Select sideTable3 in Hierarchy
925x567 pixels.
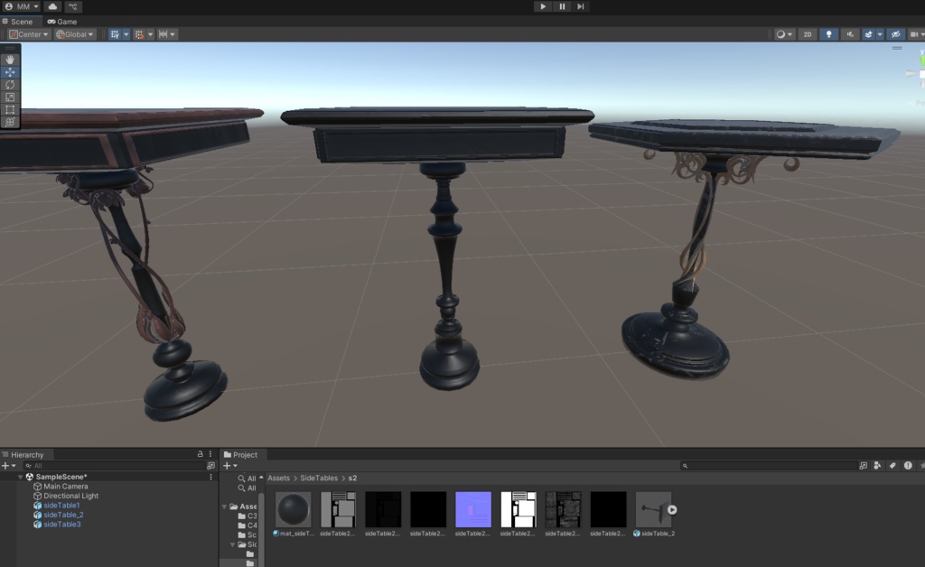click(62, 524)
